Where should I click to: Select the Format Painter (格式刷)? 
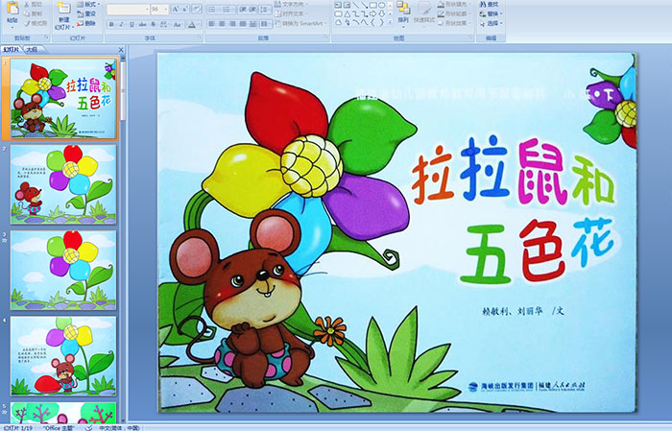click(36, 23)
